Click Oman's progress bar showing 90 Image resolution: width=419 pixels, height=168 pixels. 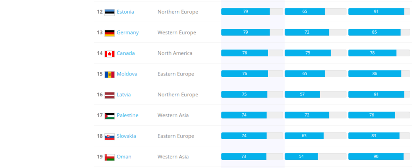click(x=379, y=157)
